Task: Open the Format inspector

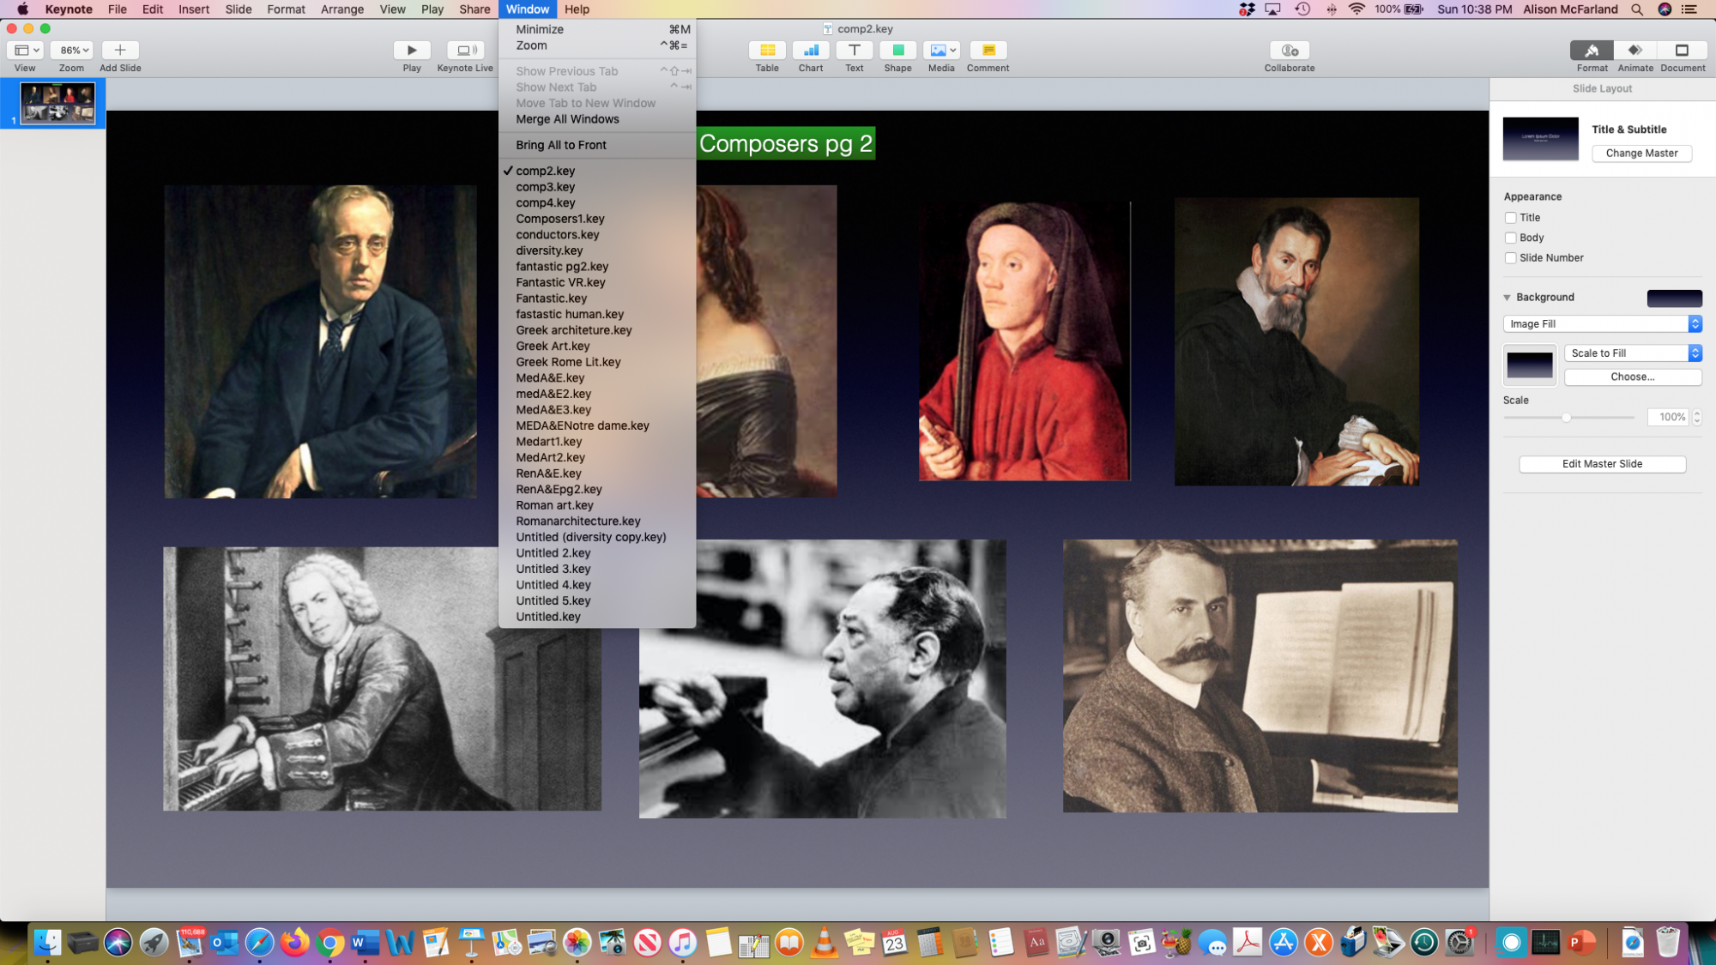Action: click(1592, 50)
